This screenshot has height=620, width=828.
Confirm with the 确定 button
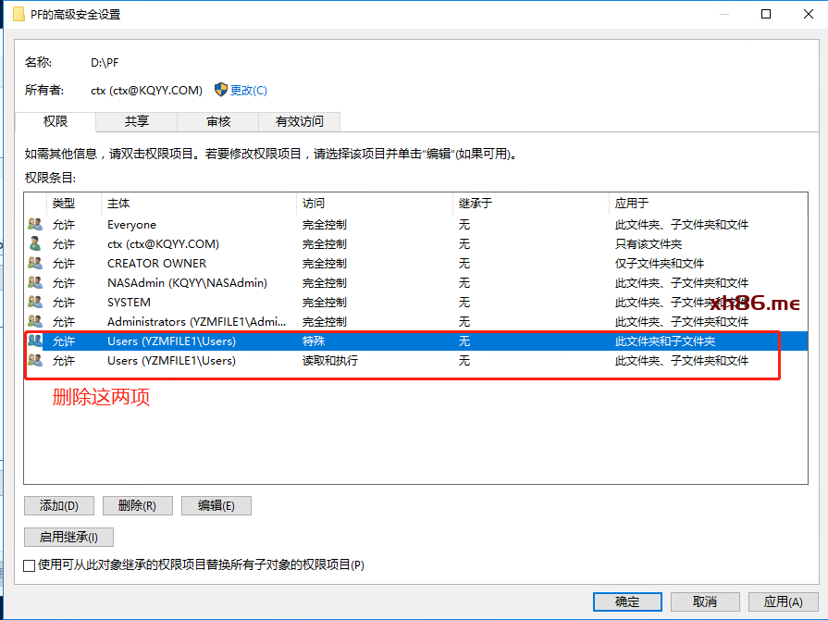pos(626,601)
